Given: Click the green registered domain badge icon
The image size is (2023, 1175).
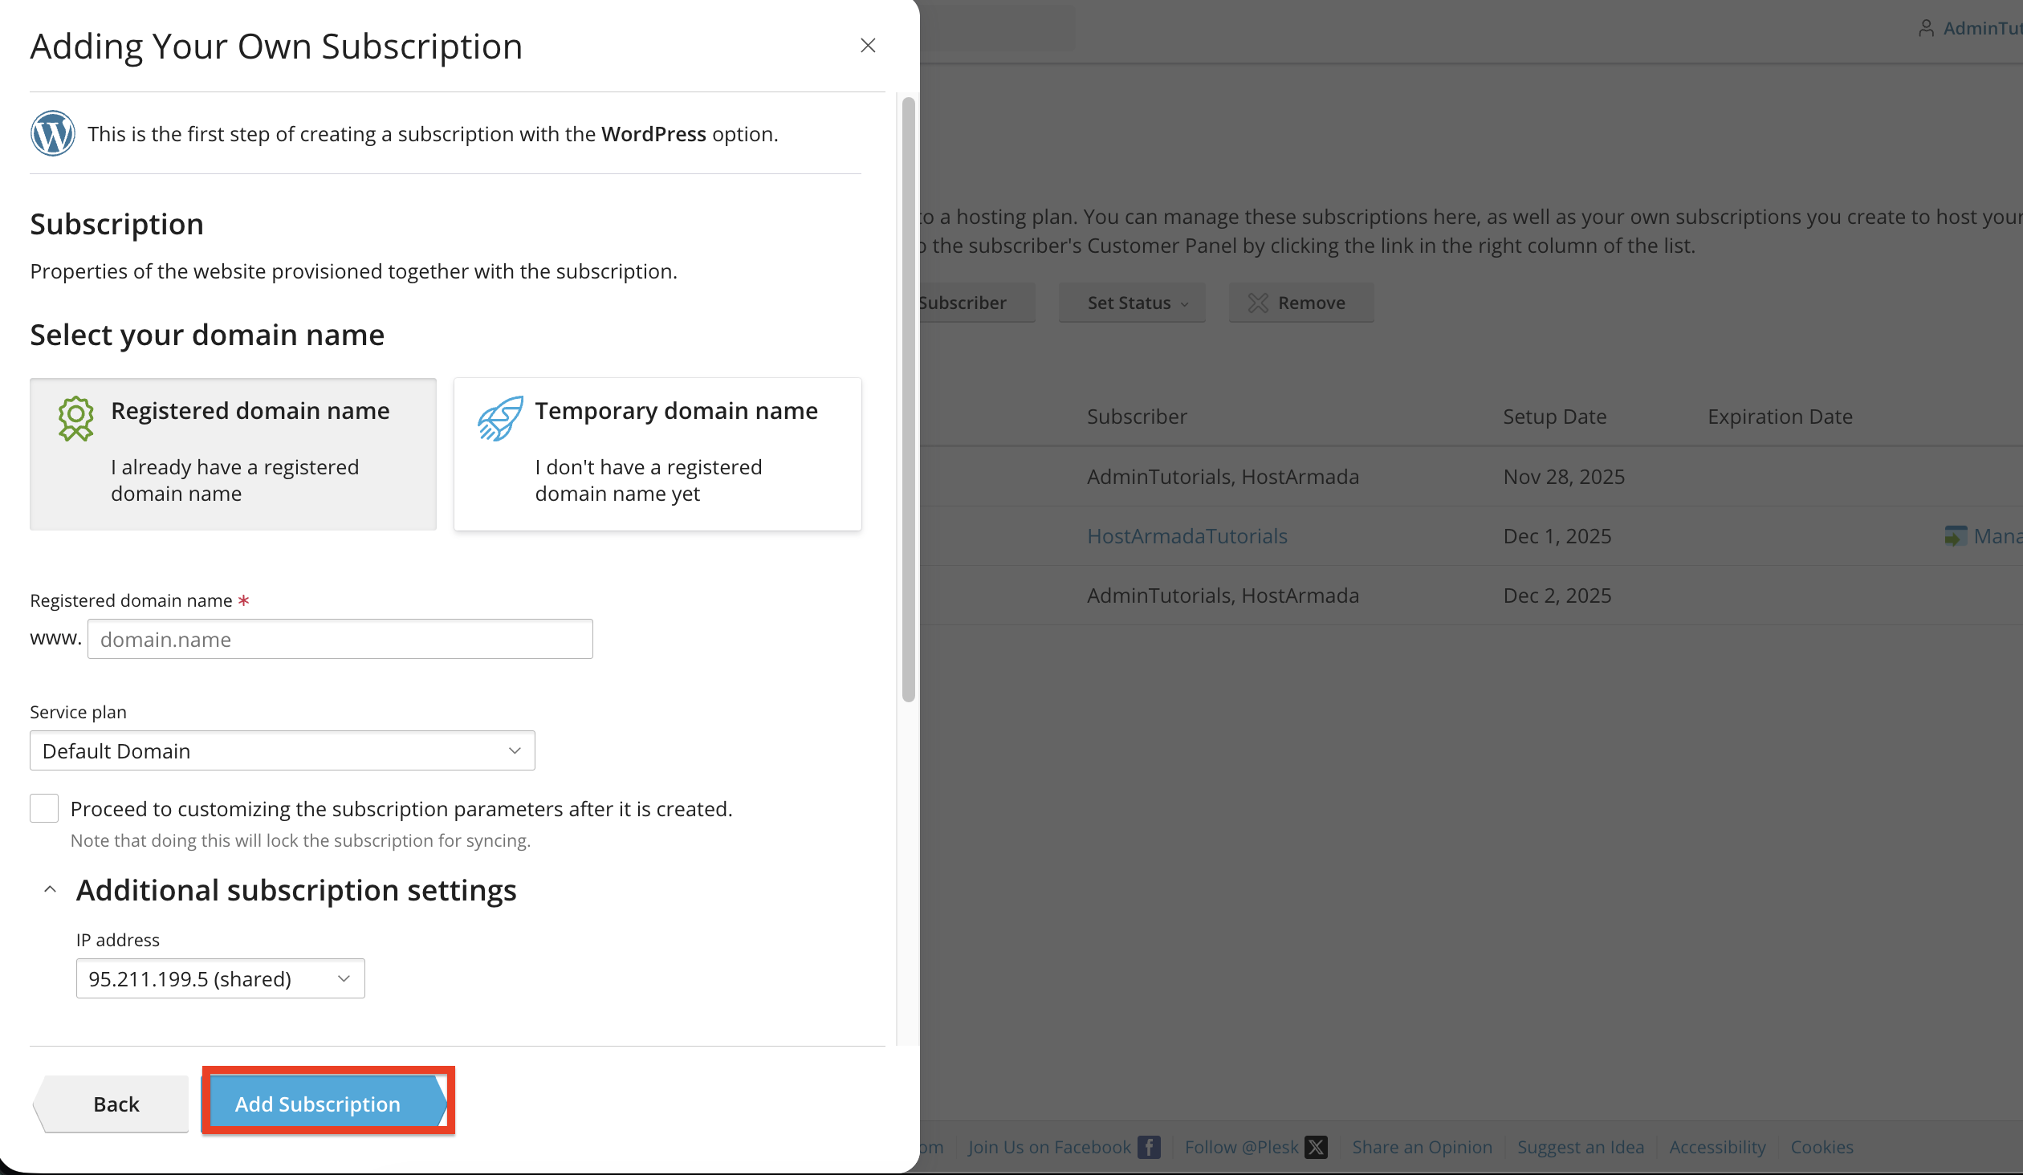Looking at the screenshot, I should (x=76, y=418).
